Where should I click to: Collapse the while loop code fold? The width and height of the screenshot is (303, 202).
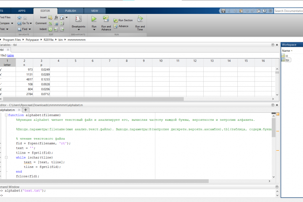(6, 157)
